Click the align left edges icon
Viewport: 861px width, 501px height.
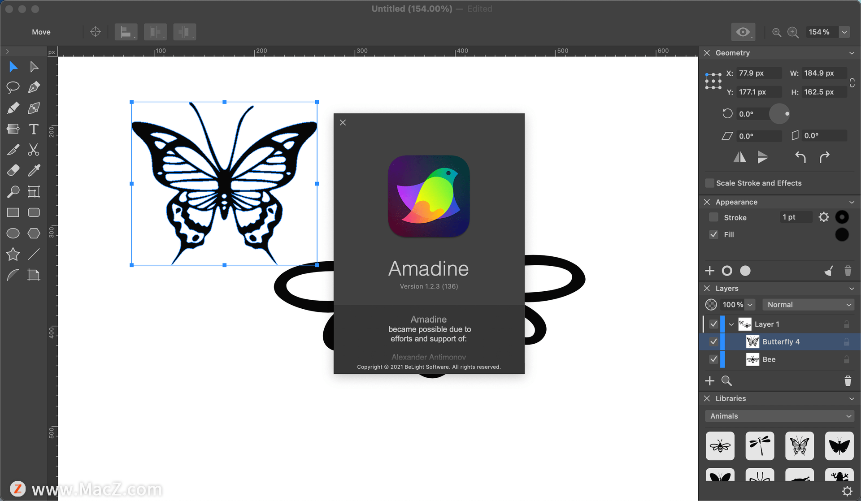click(126, 32)
